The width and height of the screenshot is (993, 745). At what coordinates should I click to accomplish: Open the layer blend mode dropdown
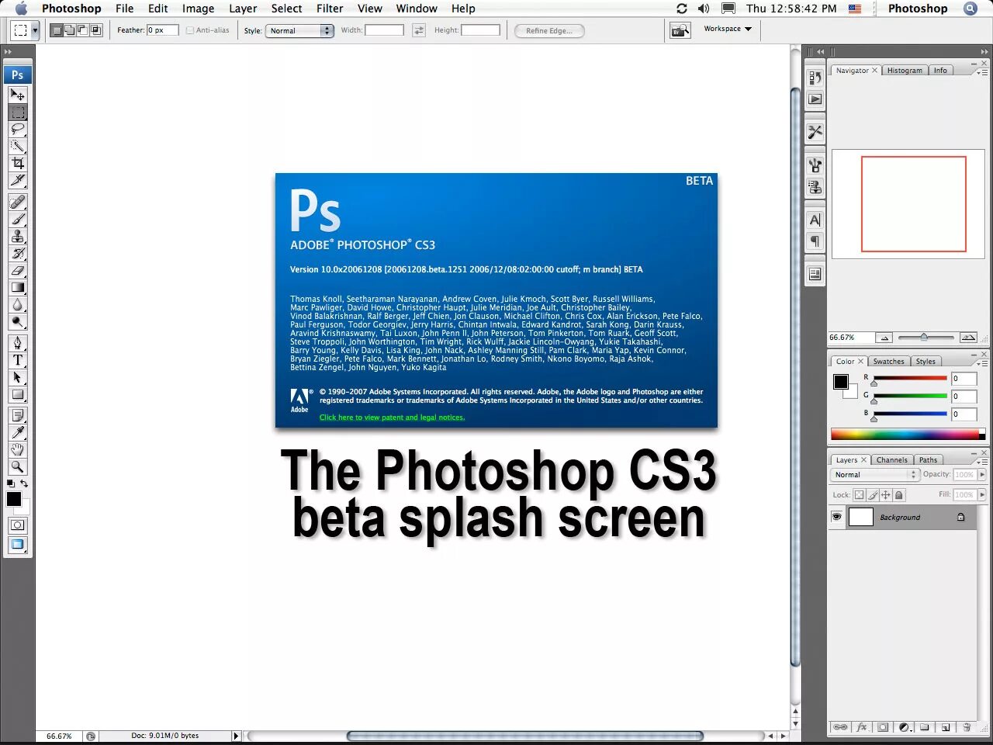click(875, 474)
